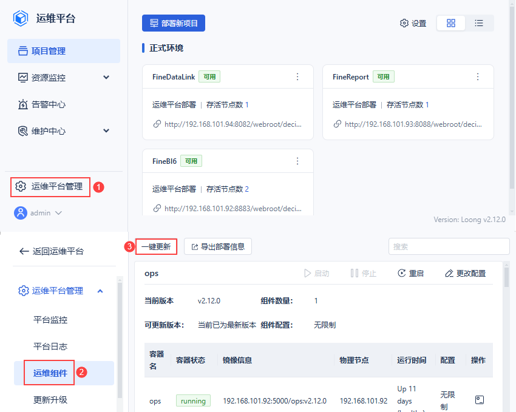Image resolution: width=516 pixels, height=412 pixels.
Task: Collapse the 运维平台管理 section chevron
Action: click(100, 291)
